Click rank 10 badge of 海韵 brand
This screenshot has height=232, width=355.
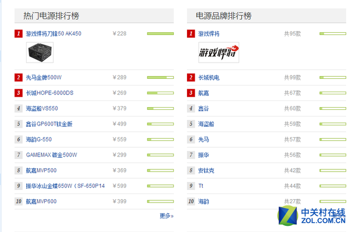(191, 201)
